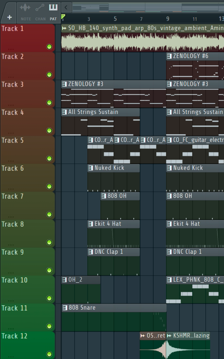
Task: Open menu of ZENOLOGY #3 clip at bar 9
Action: point(169,84)
